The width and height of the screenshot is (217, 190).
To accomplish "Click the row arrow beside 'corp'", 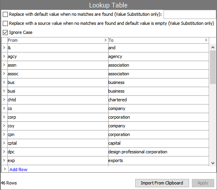I will (x=4, y=117).
